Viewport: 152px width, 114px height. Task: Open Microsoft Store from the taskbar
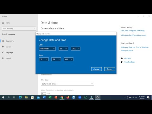32,98
